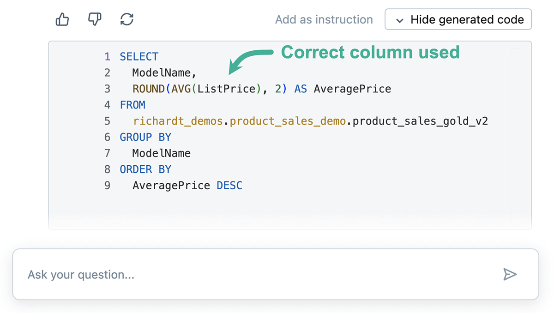Click the Hide generated code button
Viewport: 554px width, 313px height.
[458, 20]
